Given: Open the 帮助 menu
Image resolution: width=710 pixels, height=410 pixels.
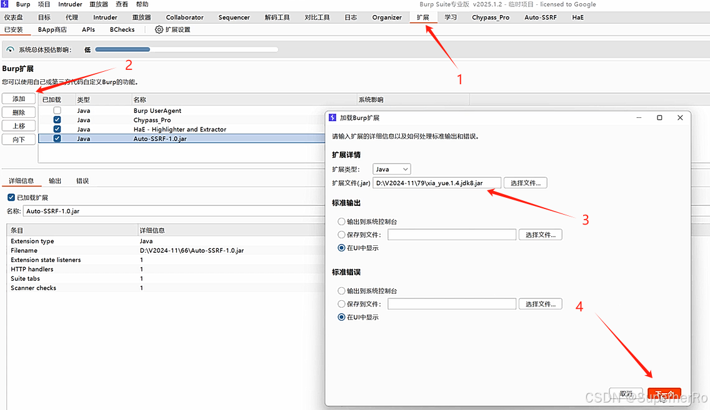Looking at the screenshot, I should point(142,4).
